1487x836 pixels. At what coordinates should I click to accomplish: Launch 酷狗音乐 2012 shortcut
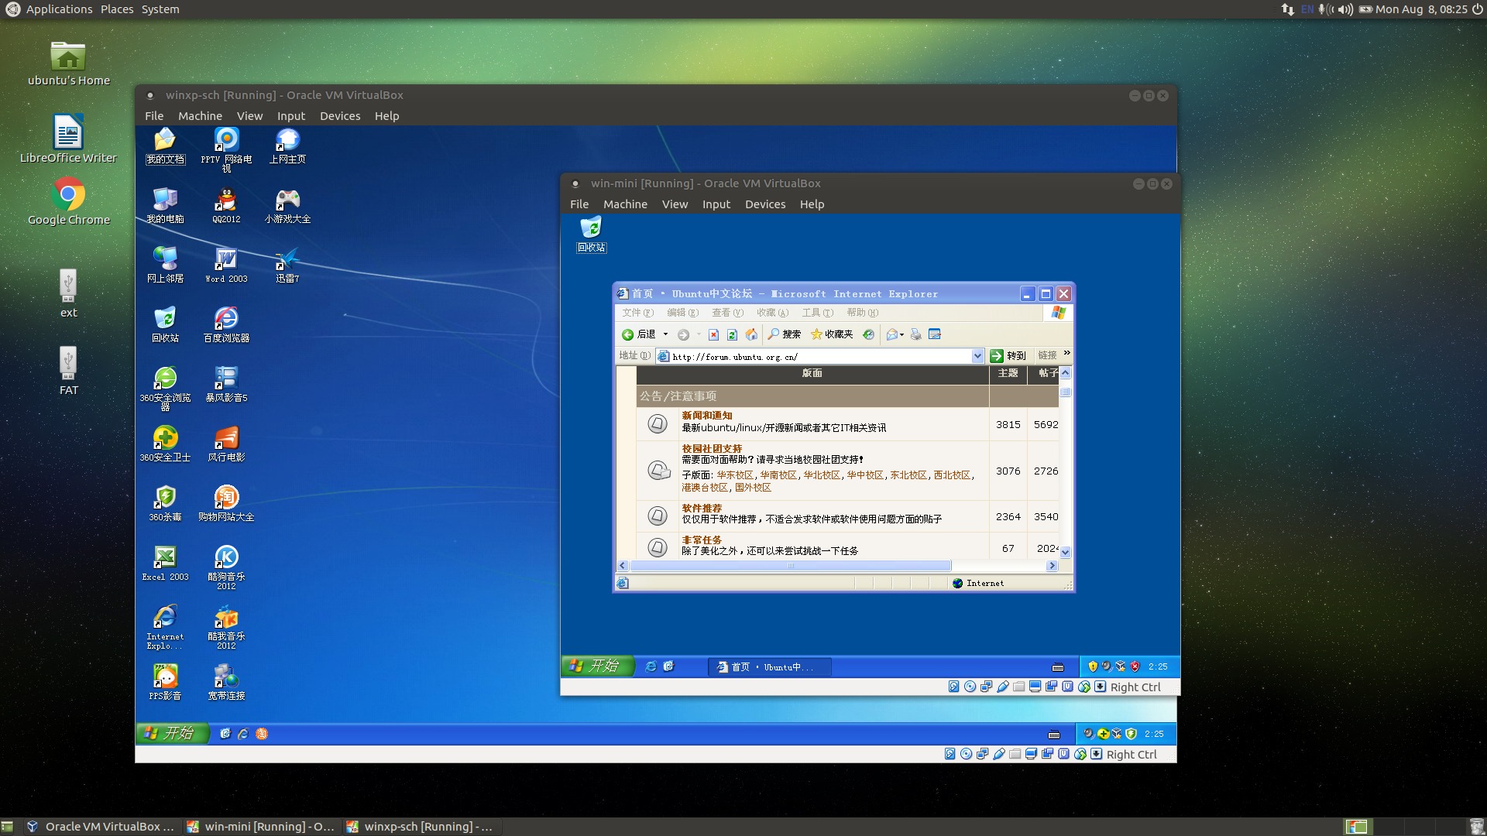click(226, 567)
